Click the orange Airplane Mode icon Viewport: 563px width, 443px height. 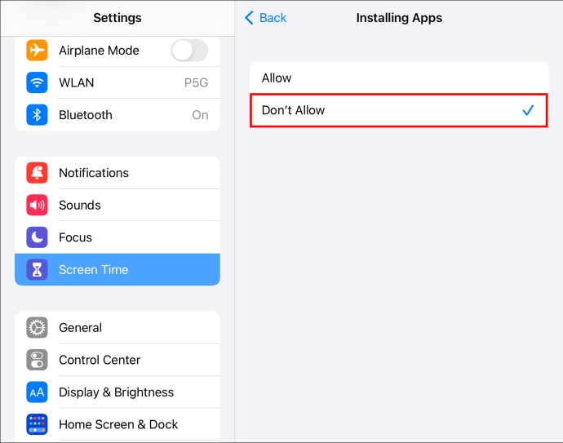[x=37, y=51]
